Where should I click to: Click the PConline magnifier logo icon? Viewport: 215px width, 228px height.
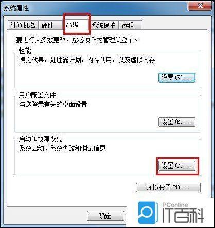point(148,213)
